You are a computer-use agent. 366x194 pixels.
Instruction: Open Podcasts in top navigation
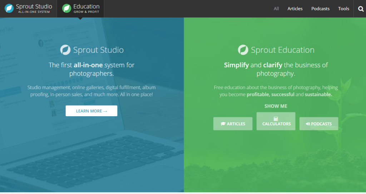tap(320, 9)
